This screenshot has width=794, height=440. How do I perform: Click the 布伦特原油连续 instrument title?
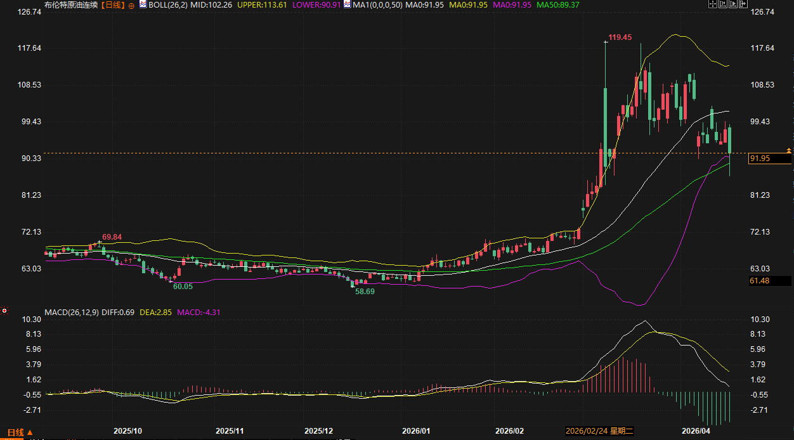72,5
